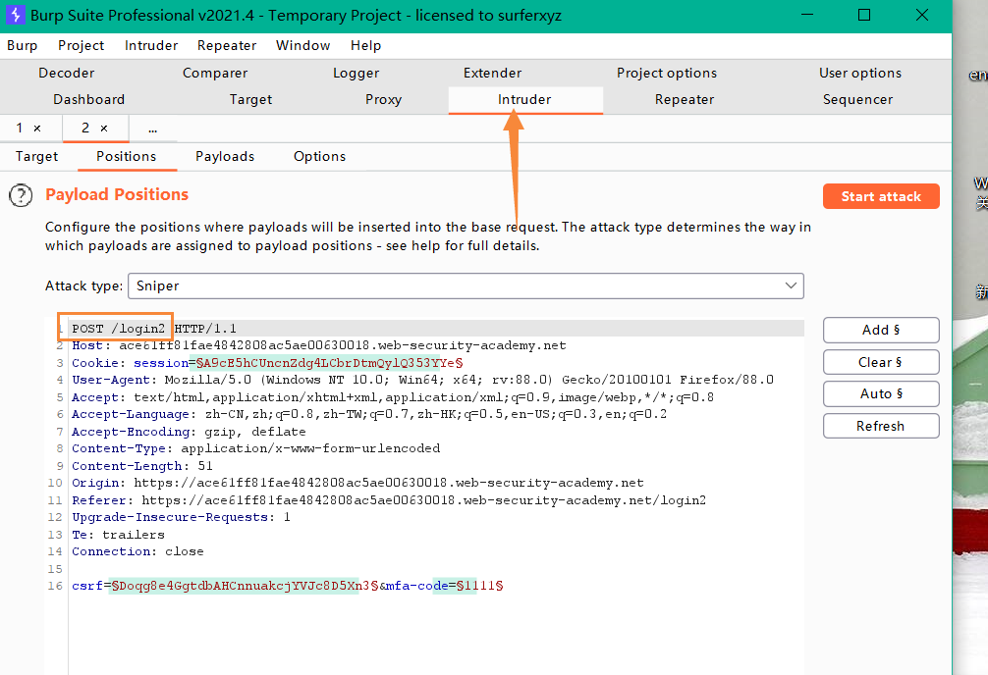Open the Intruder menu in menu bar

pos(151,45)
